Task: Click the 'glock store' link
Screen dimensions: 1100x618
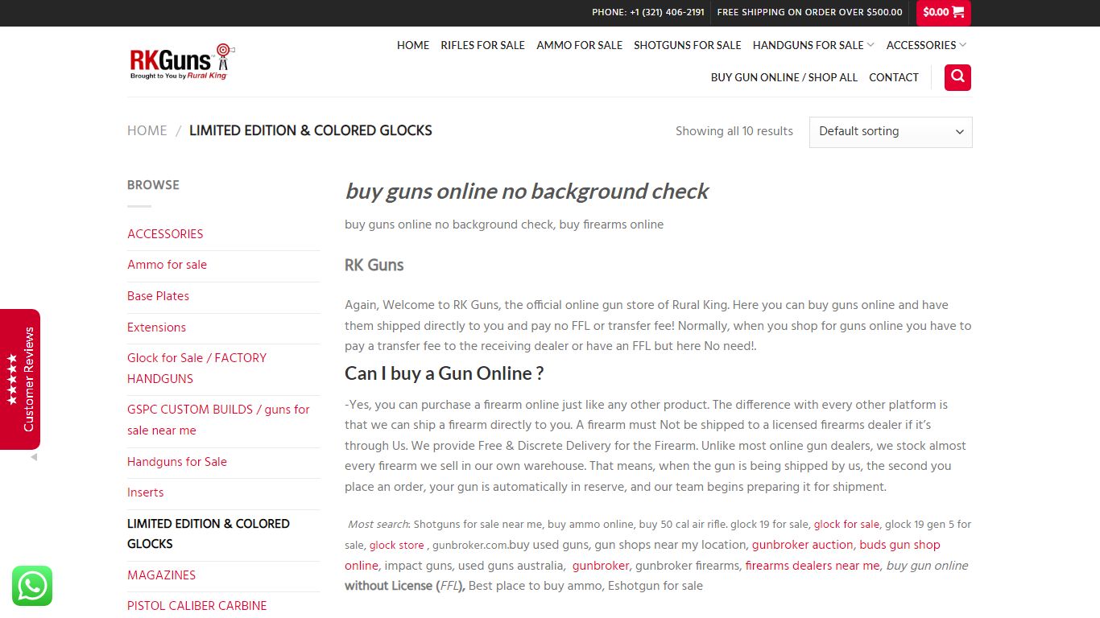Action: coord(396,546)
